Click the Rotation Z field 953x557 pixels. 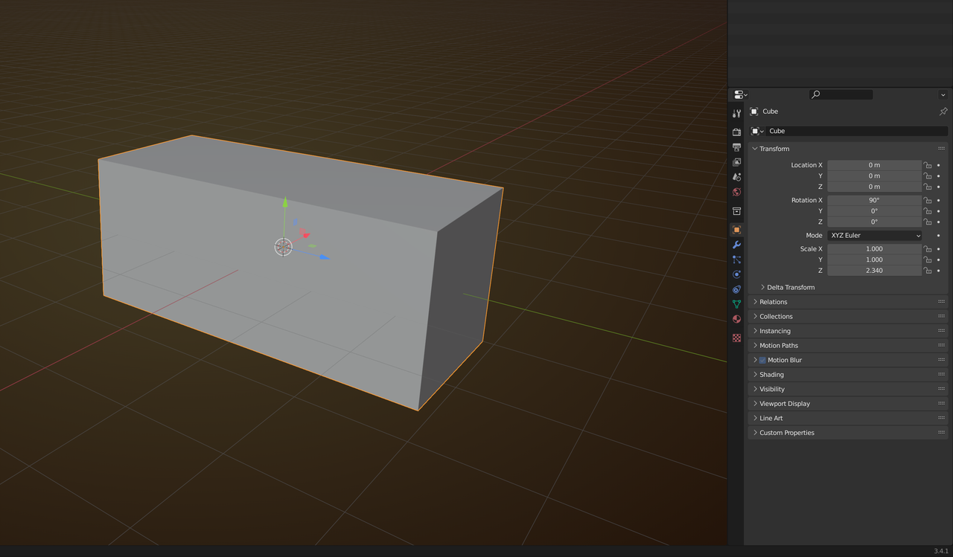point(875,222)
